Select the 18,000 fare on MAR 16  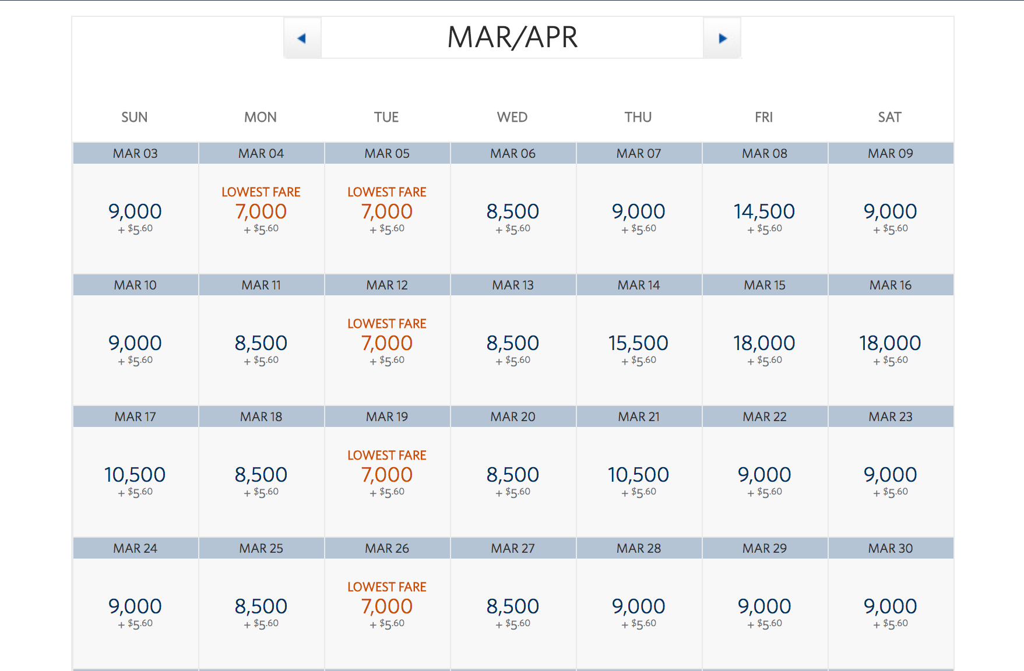coord(890,344)
